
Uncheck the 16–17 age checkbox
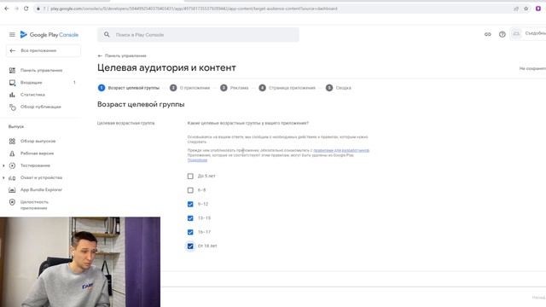(x=190, y=232)
